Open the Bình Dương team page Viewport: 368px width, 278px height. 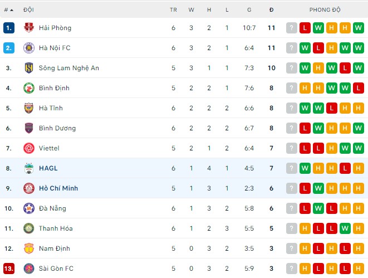tap(57, 128)
